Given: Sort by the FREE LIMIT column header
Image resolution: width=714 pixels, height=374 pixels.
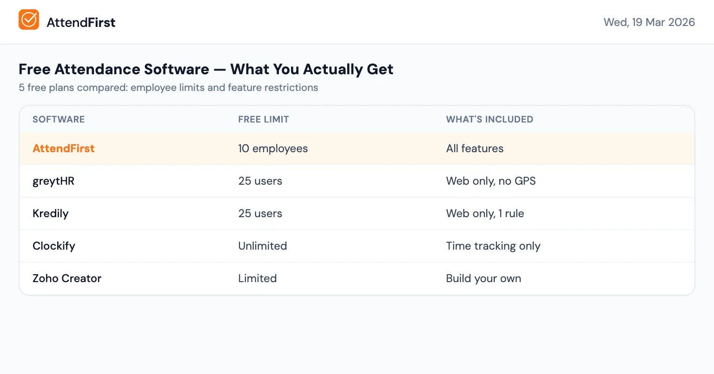Looking at the screenshot, I should (x=263, y=119).
